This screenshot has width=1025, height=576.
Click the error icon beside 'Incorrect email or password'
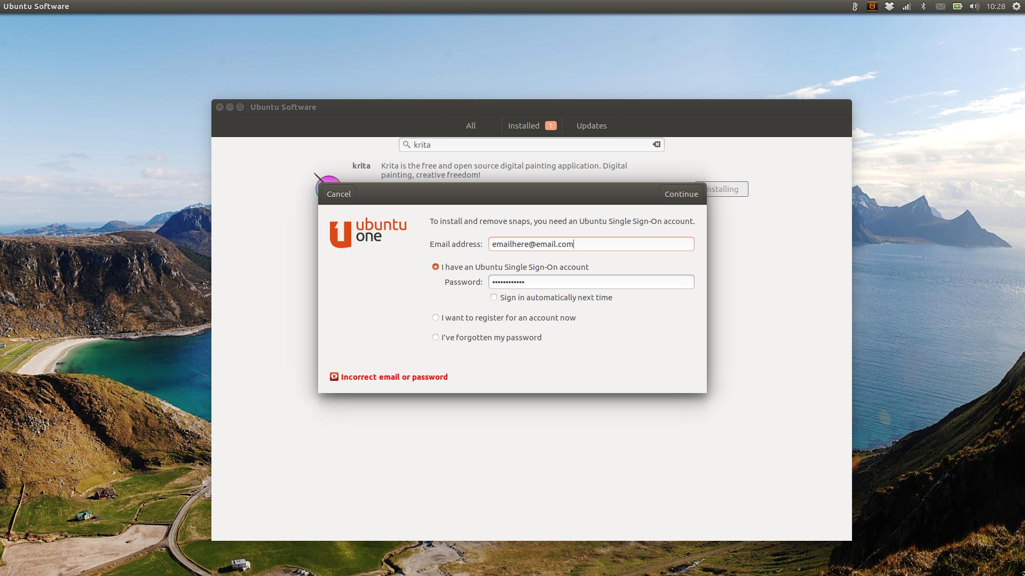pyautogui.click(x=334, y=377)
